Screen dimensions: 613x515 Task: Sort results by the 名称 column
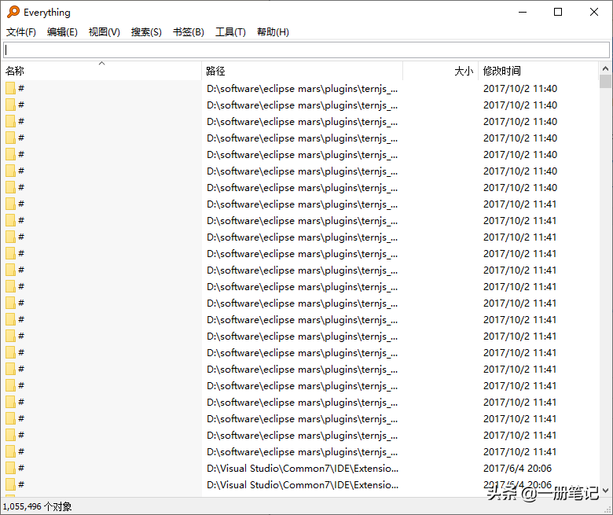pos(101,71)
